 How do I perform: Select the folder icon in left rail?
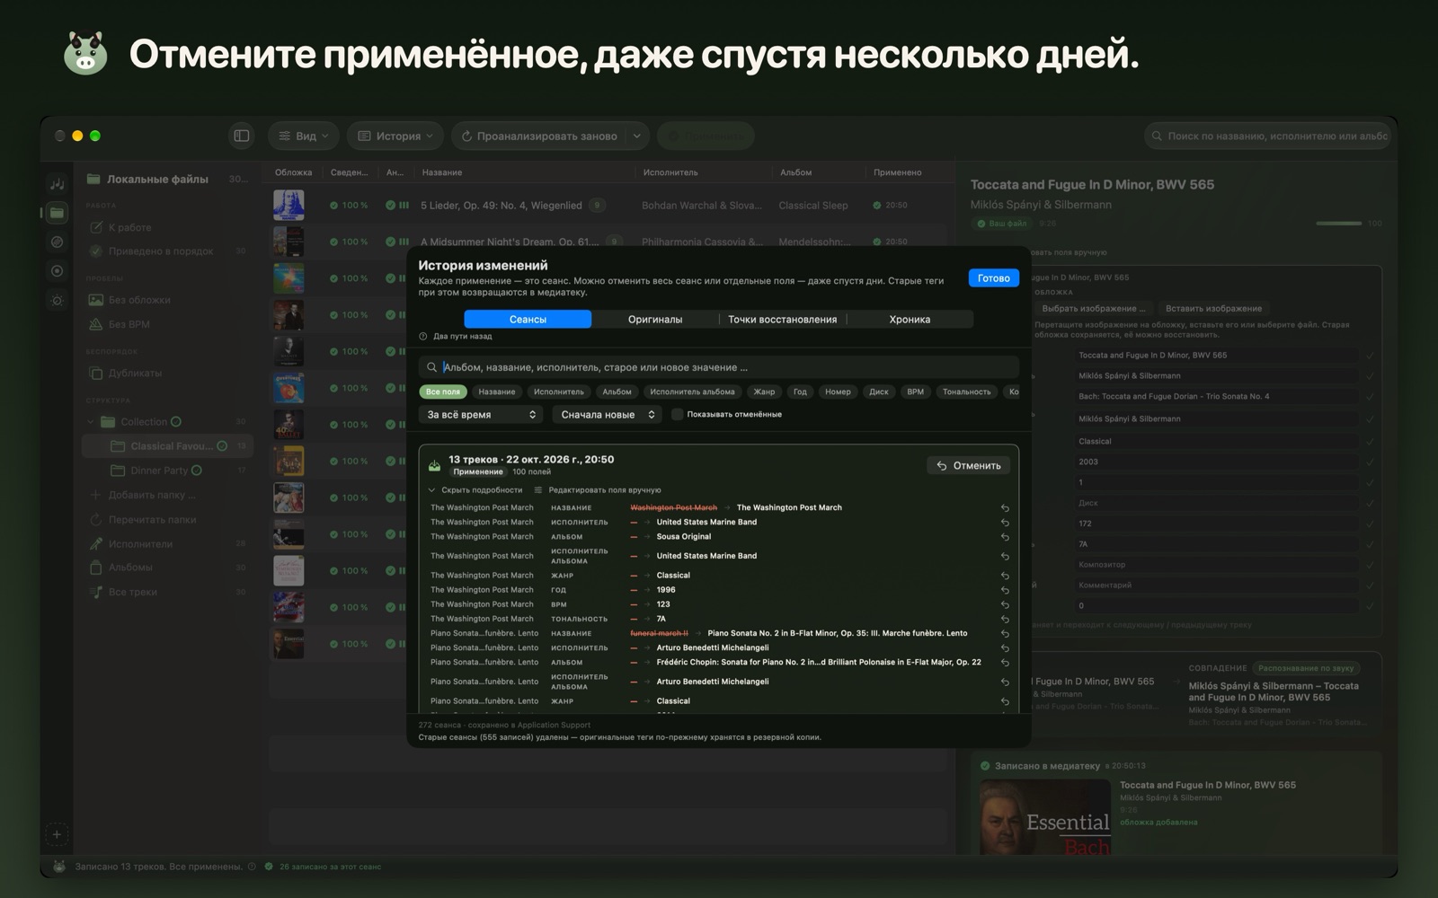pyautogui.click(x=57, y=213)
